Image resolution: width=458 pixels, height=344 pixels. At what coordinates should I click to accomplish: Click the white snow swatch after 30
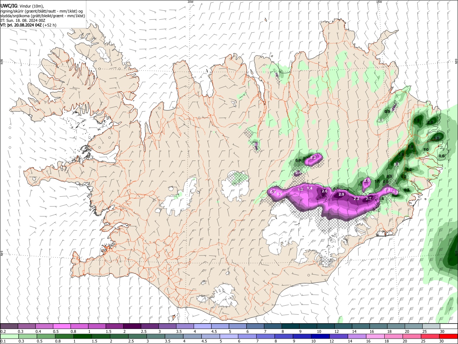449,326
